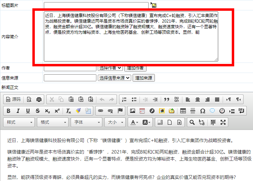Viewport: 253px width, 181px height.
Task: Open Find with the magnifier icon
Action: (x=191, y=122)
